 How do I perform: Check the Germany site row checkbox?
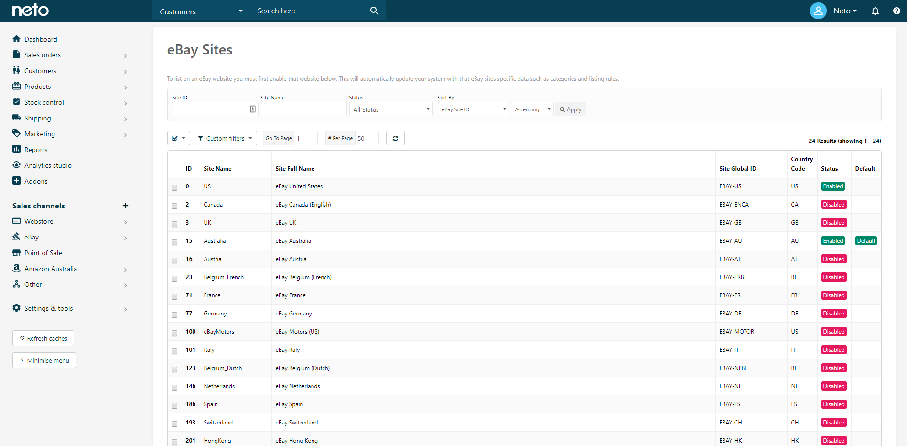point(174,315)
